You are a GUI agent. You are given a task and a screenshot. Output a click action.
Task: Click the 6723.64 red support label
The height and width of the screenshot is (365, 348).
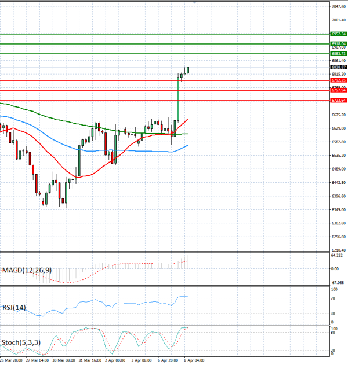point(338,100)
